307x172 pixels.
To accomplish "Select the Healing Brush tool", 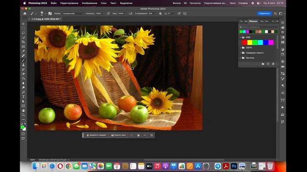I will (24, 56).
